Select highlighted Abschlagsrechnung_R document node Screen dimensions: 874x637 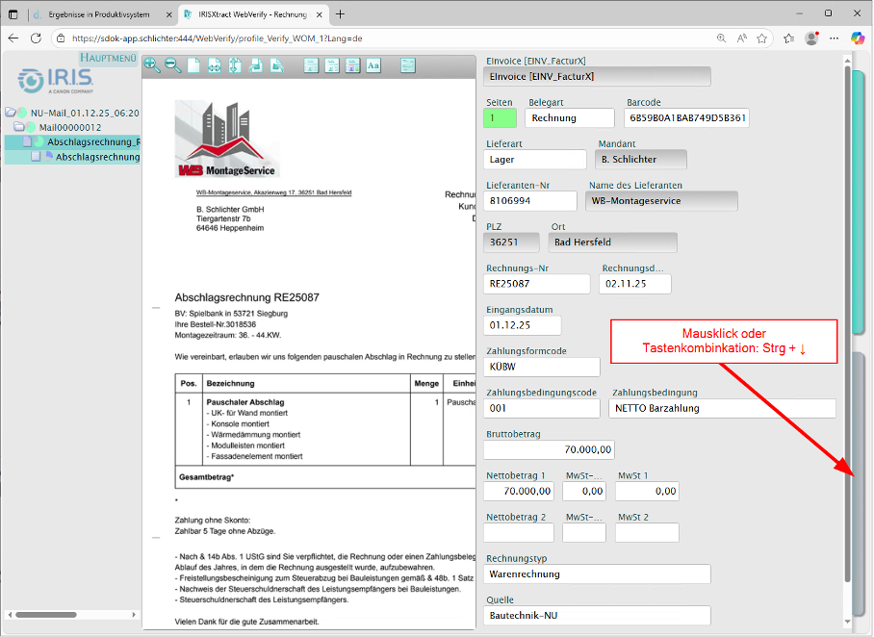tap(93, 141)
